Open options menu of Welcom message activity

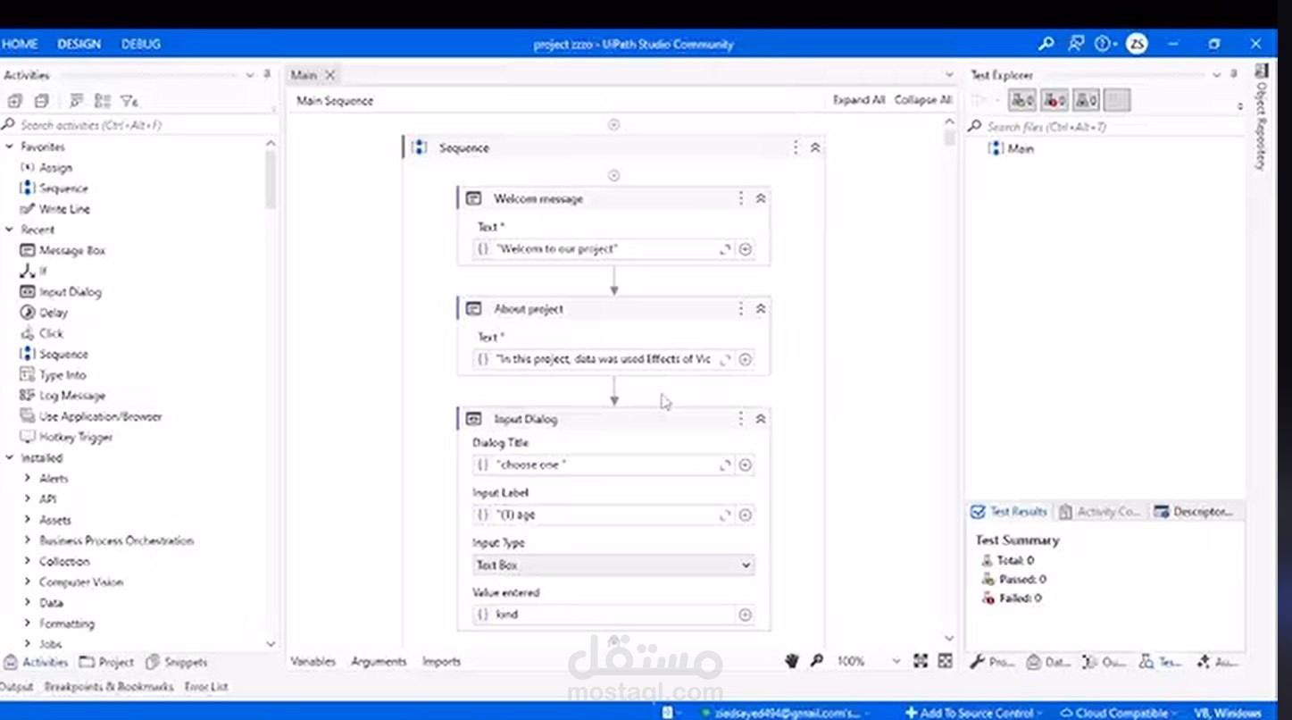coord(740,198)
